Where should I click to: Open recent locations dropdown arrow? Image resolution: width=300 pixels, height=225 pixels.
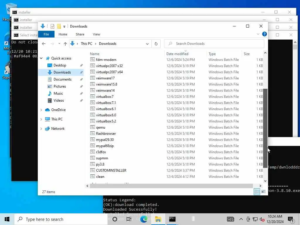(59, 44)
